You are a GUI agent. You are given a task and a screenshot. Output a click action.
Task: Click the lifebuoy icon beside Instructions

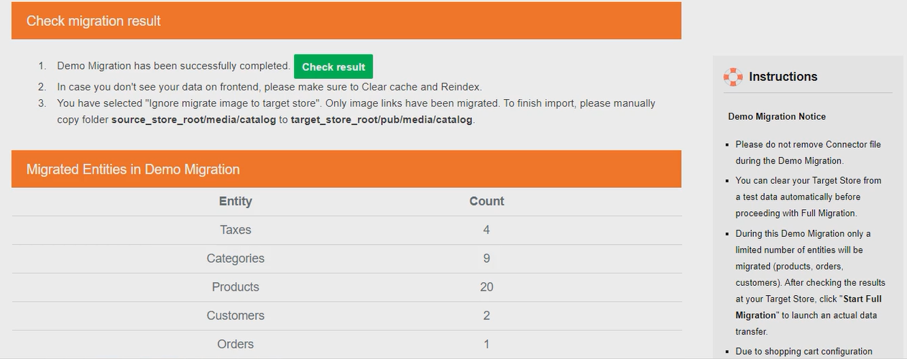pyautogui.click(x=733, y=77)
